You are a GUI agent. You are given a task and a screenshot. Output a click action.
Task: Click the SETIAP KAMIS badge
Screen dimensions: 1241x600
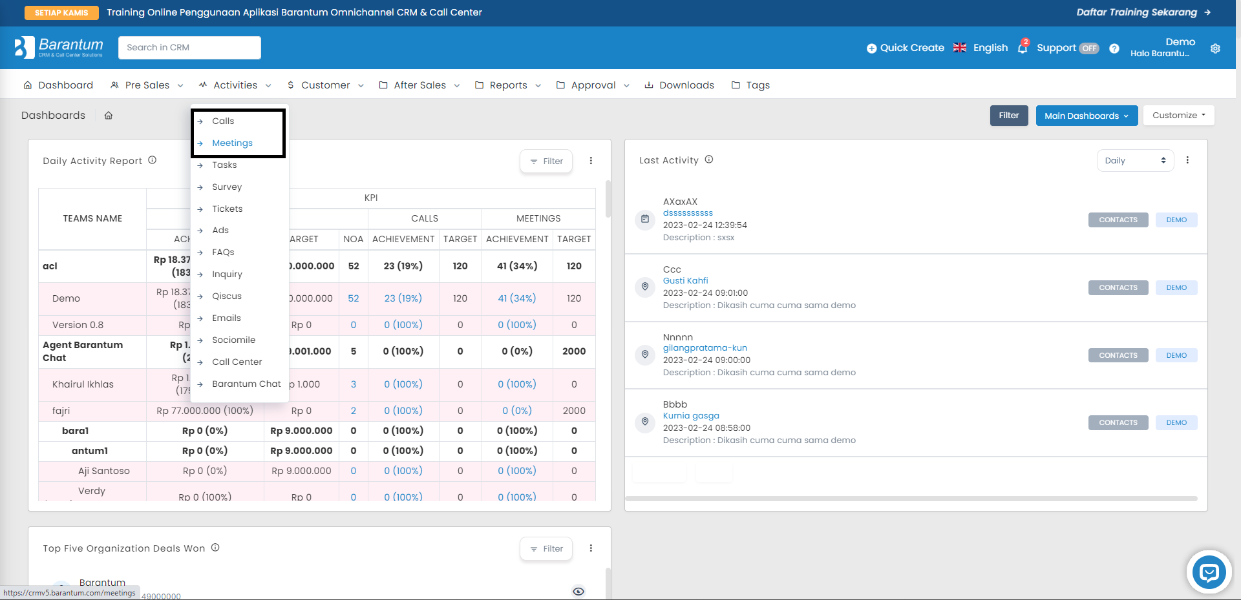(x=61, y=12)
